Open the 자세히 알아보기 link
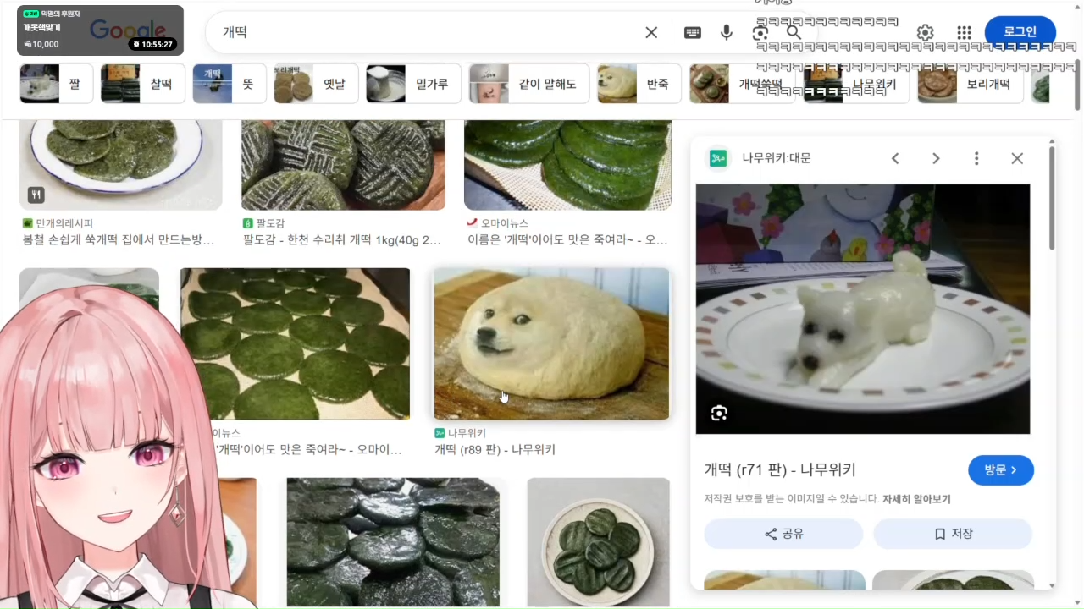 coord(916,499)
